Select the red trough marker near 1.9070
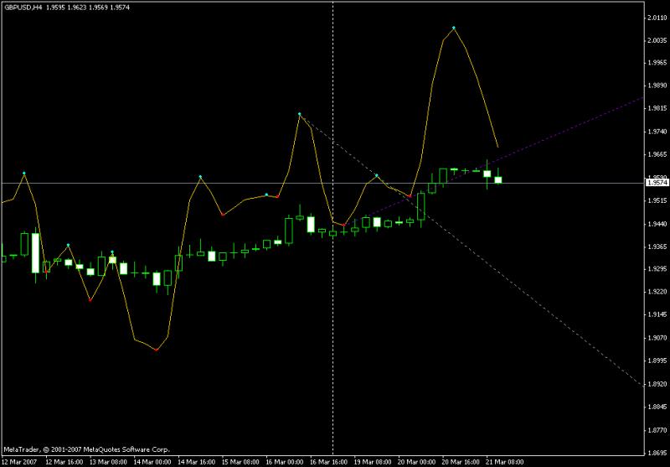 157,350
